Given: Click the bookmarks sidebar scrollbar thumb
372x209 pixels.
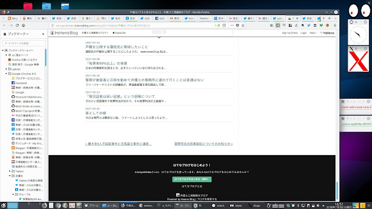Looking at the screenshot, I should coord(45,57).
